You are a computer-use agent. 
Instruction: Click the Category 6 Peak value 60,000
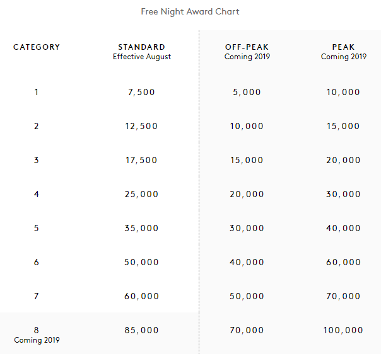(x=343, y=262)
